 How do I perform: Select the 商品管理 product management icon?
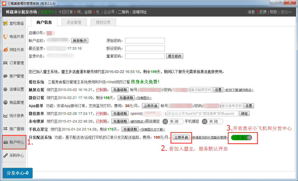(5, 102)
